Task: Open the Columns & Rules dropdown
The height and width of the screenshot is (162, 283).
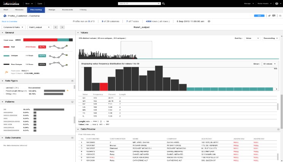Action: [13, 27]
